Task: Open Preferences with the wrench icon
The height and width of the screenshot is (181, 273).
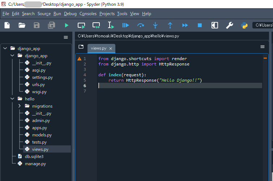Action: click(x=230, y=25)
